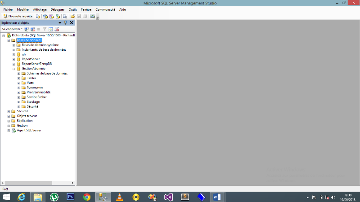
Task: Expand the gh database node
Action: tap(14, 54)
